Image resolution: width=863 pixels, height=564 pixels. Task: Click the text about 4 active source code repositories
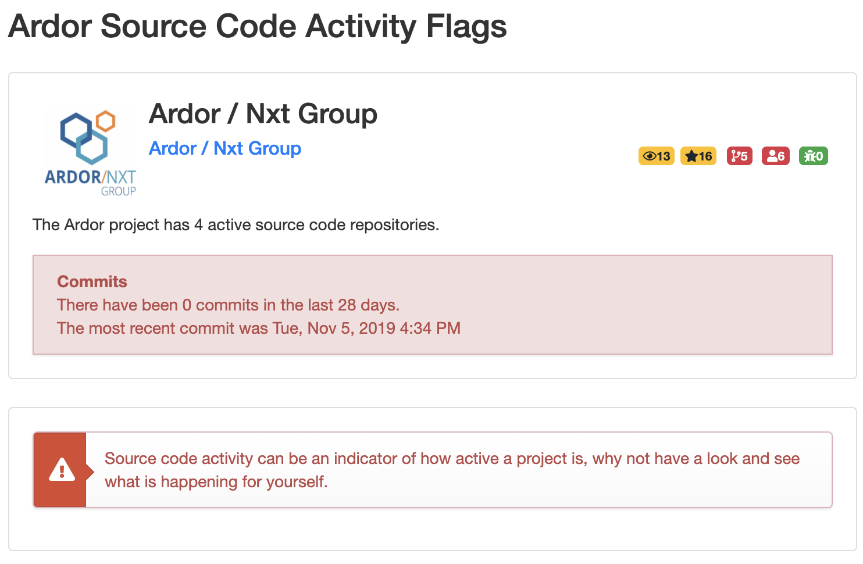pos(236,224)
